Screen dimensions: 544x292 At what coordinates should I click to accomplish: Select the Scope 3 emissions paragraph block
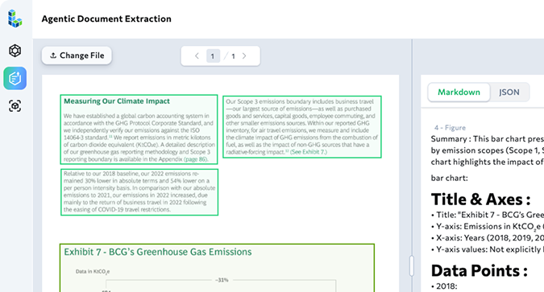tap(302, 127)
